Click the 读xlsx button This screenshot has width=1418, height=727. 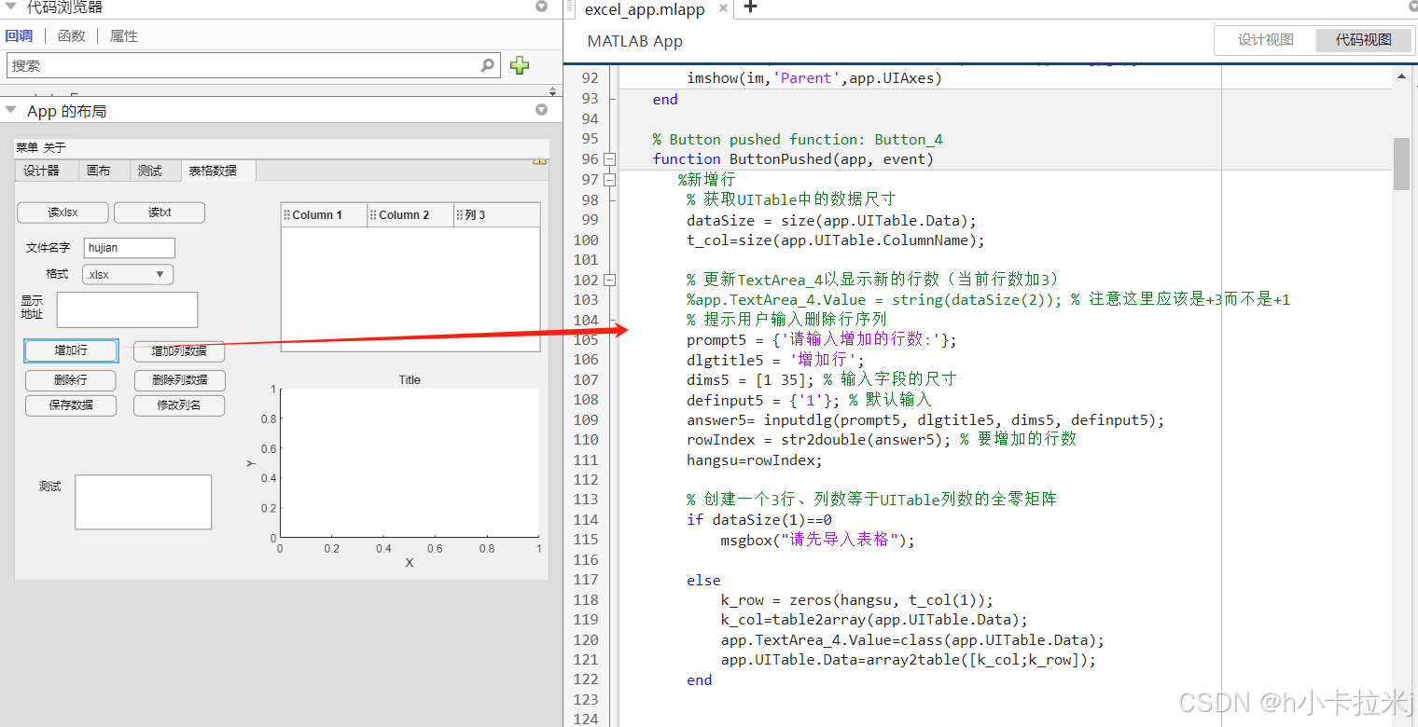click(62, 213)
